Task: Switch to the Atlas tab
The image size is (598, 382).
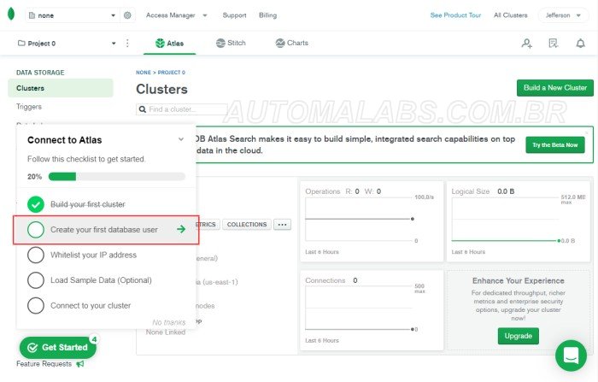Action: (x=170, y=43)
